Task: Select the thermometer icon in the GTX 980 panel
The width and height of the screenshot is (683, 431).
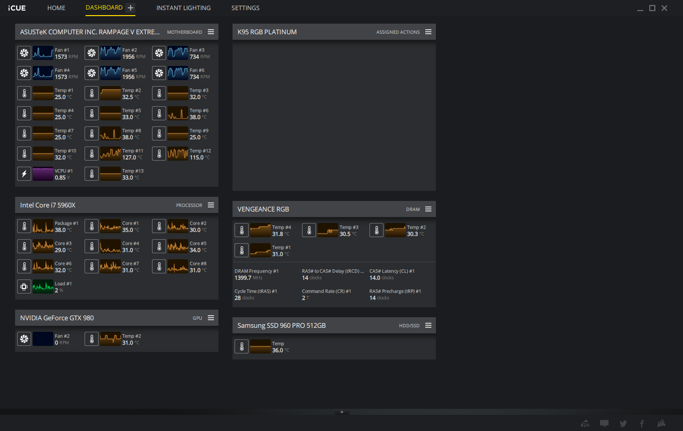Action: 92,339
